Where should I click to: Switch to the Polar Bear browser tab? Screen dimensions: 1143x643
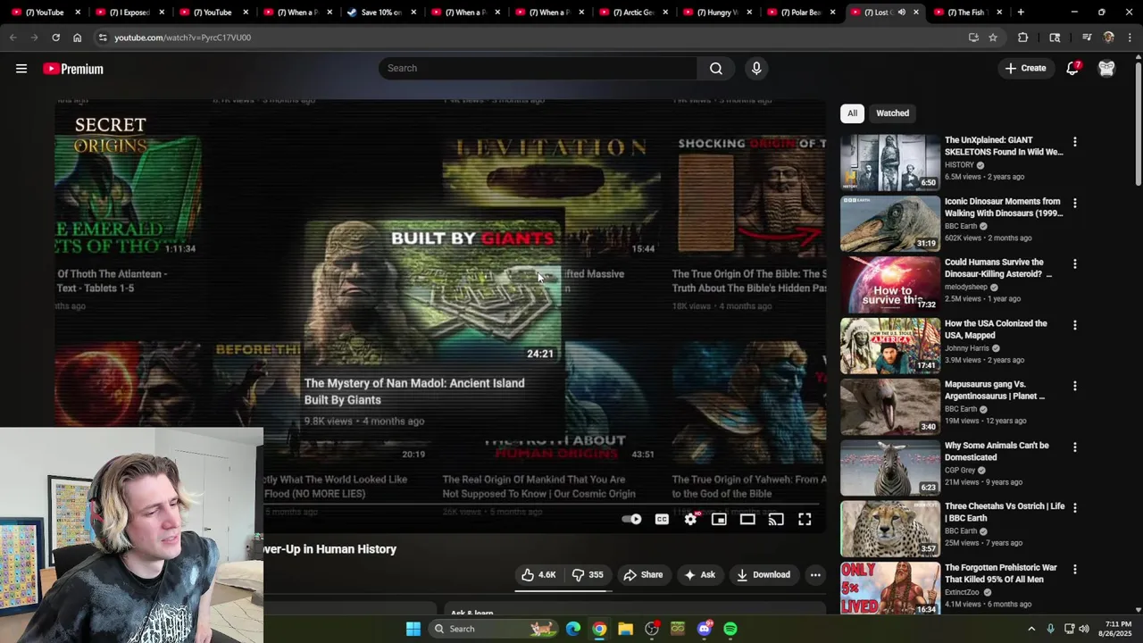click(802, 13)
